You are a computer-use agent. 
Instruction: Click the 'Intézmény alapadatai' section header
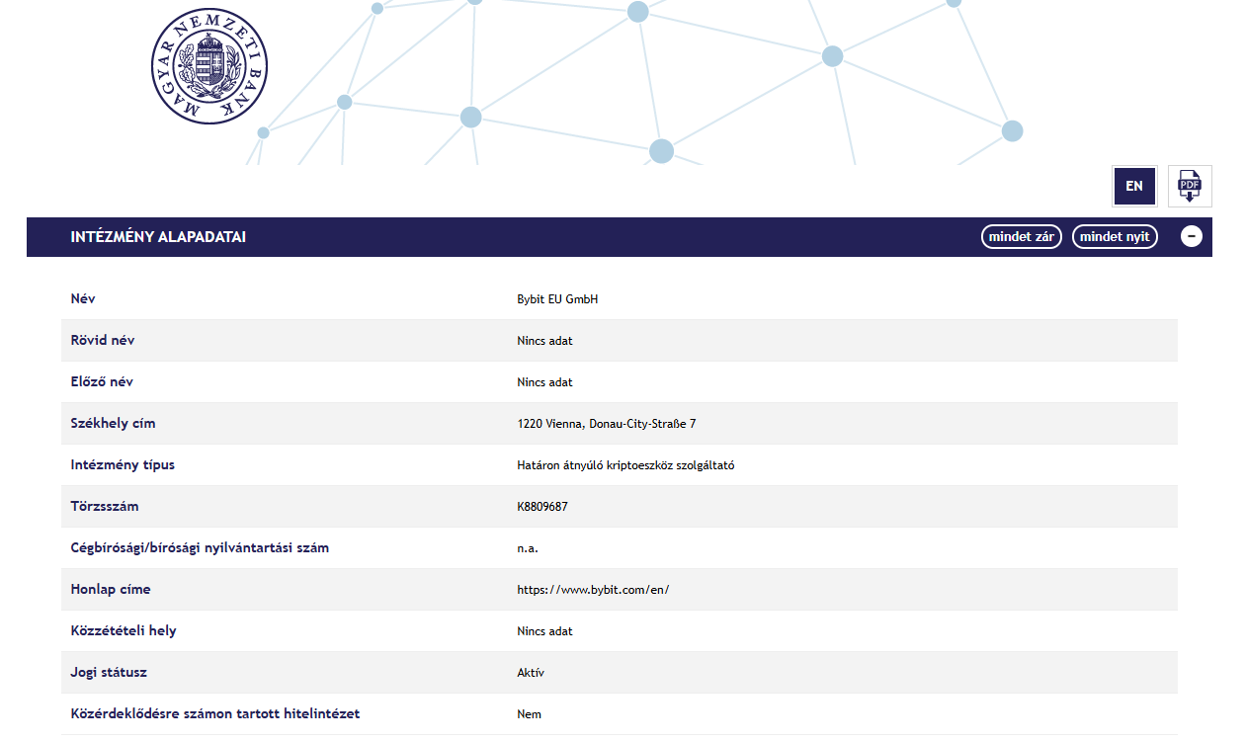tap(158, 237)
